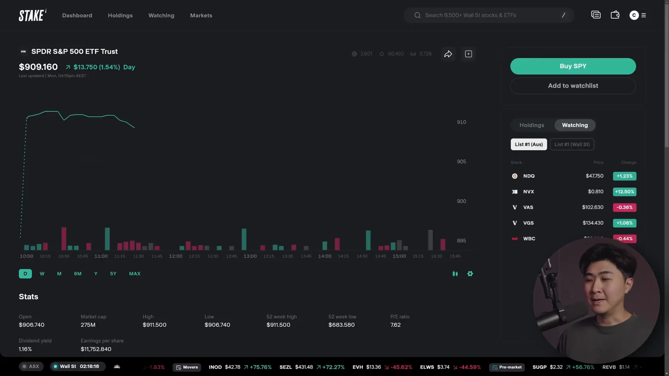Open INOD in the ticker bar
Screen dimensions: 669x376
[x=240, y=367]
